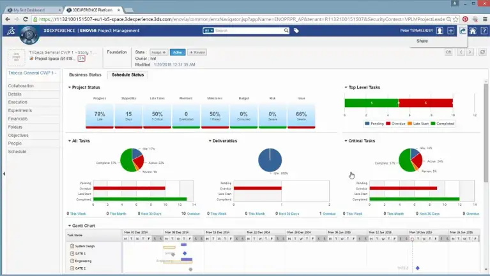Collapse the Deliverables section
490x276 pixels.
[x=210, y=141]
